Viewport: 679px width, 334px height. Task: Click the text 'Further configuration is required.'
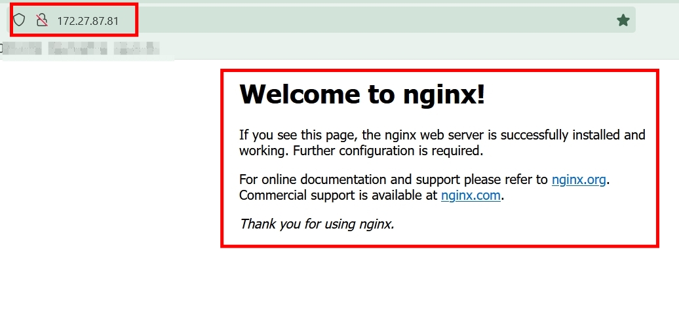pos(387,151)
